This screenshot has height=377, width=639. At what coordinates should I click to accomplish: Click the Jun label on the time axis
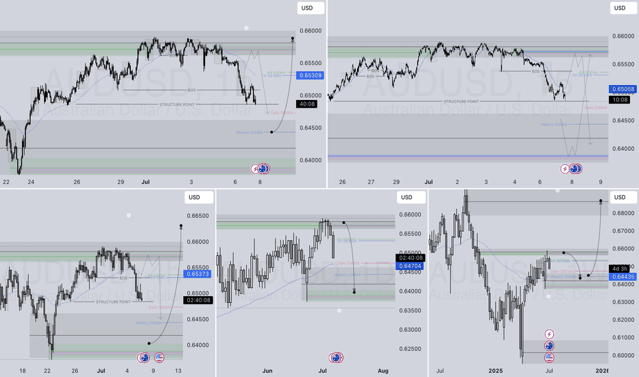click(x=267, y=371)
